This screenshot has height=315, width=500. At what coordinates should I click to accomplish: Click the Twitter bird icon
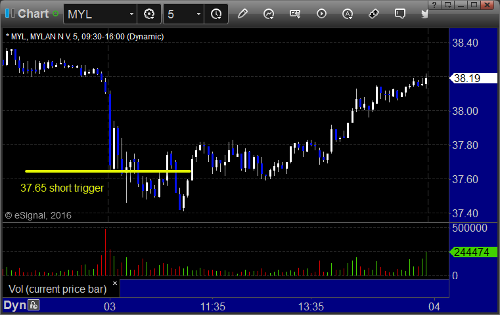click(x=424, y=14)
